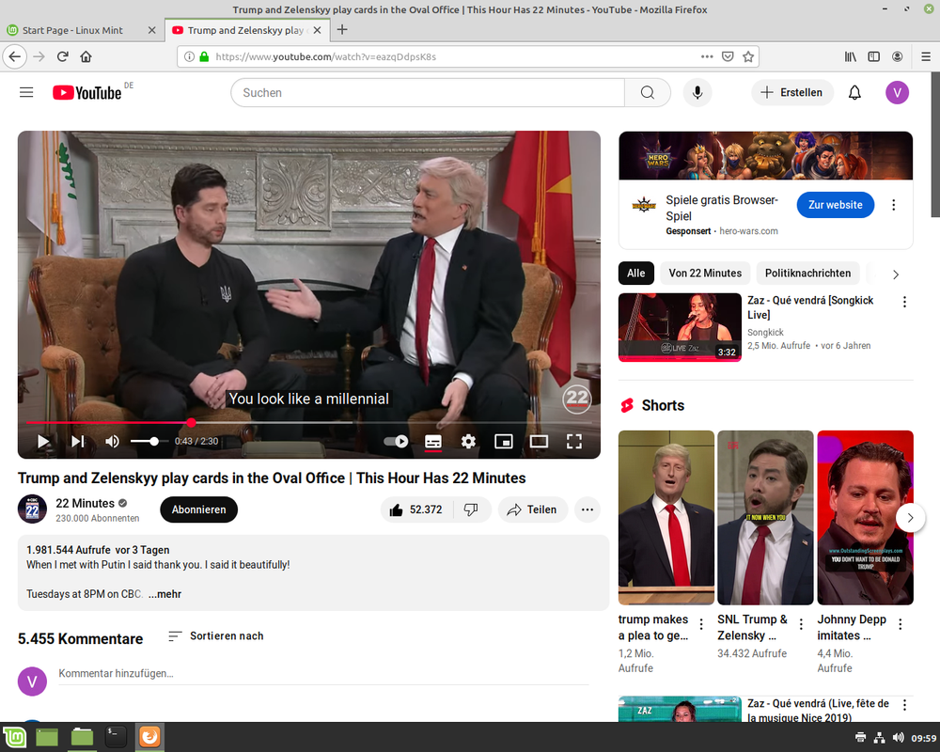Reload the page
The width and height of the screenshot is (940, 752).
(x=62, y=57)
